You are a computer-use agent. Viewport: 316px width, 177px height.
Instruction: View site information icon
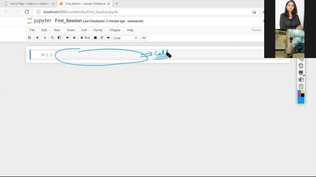point(39,12)
